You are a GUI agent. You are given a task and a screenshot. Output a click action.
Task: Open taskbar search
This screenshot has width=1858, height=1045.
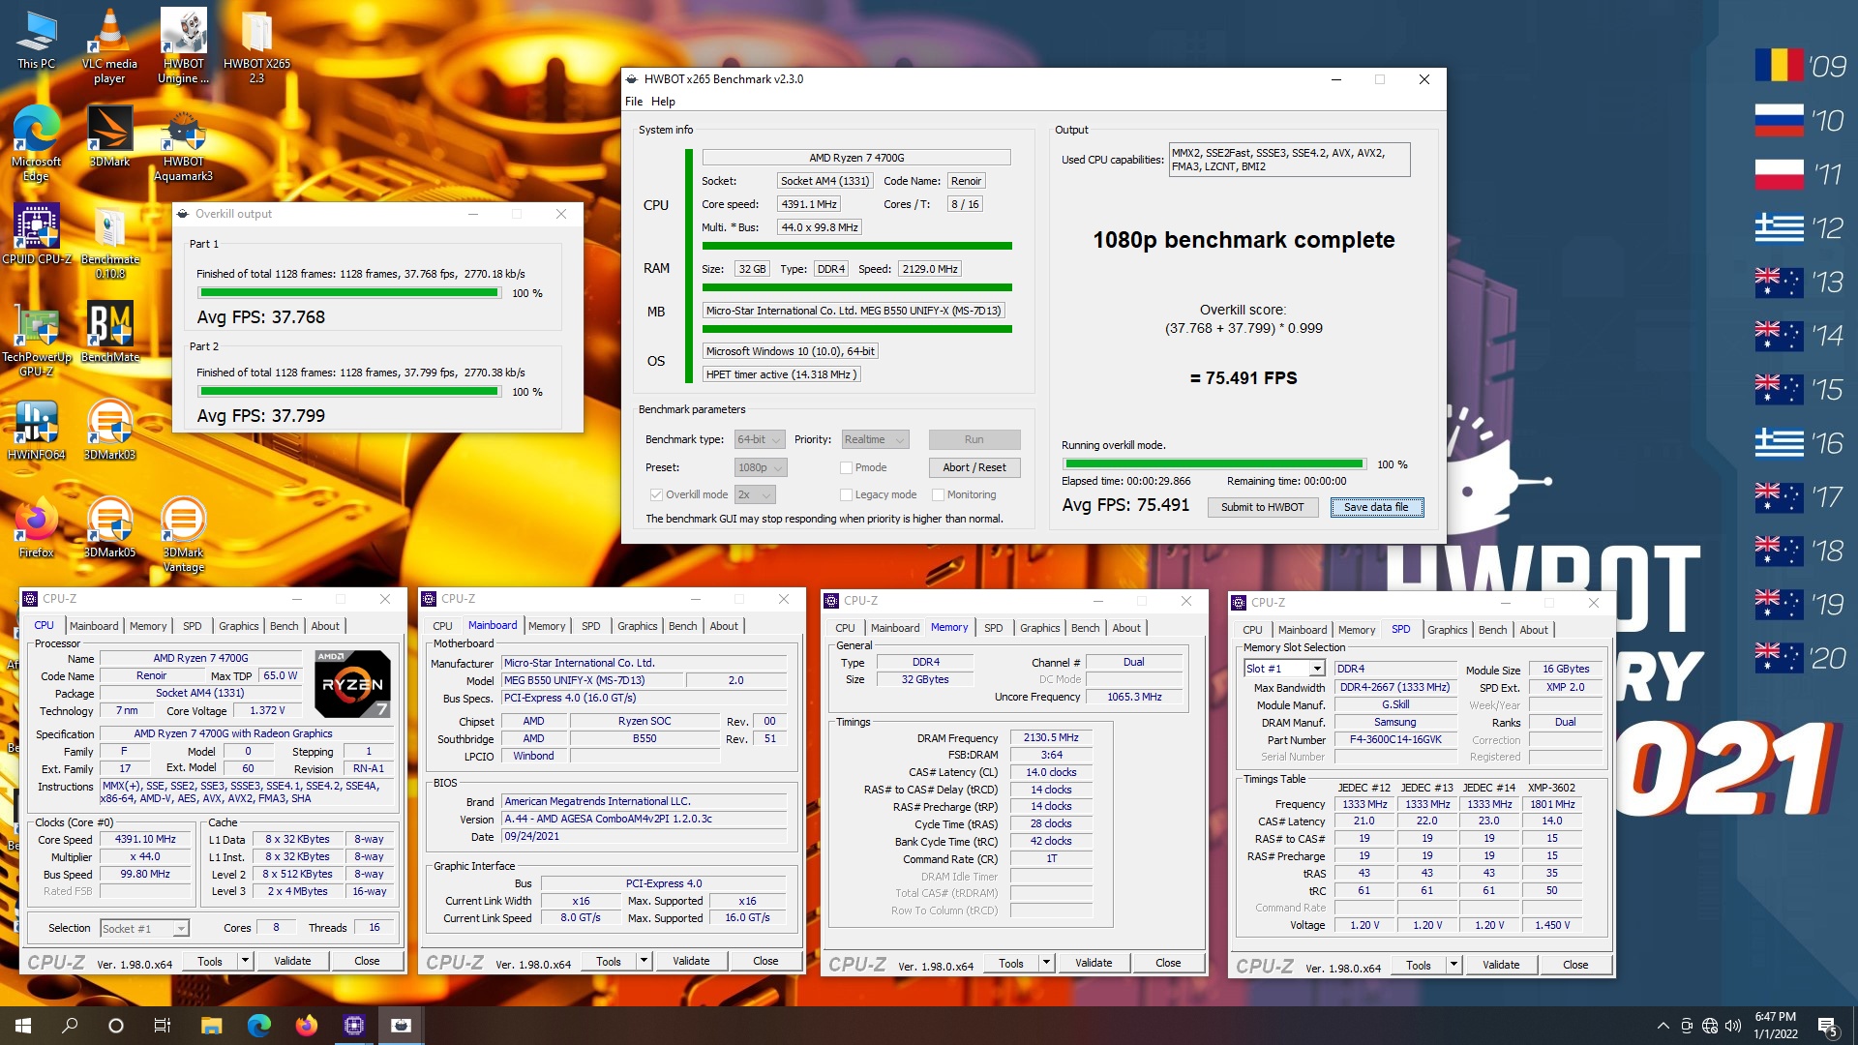(70, 1026)
